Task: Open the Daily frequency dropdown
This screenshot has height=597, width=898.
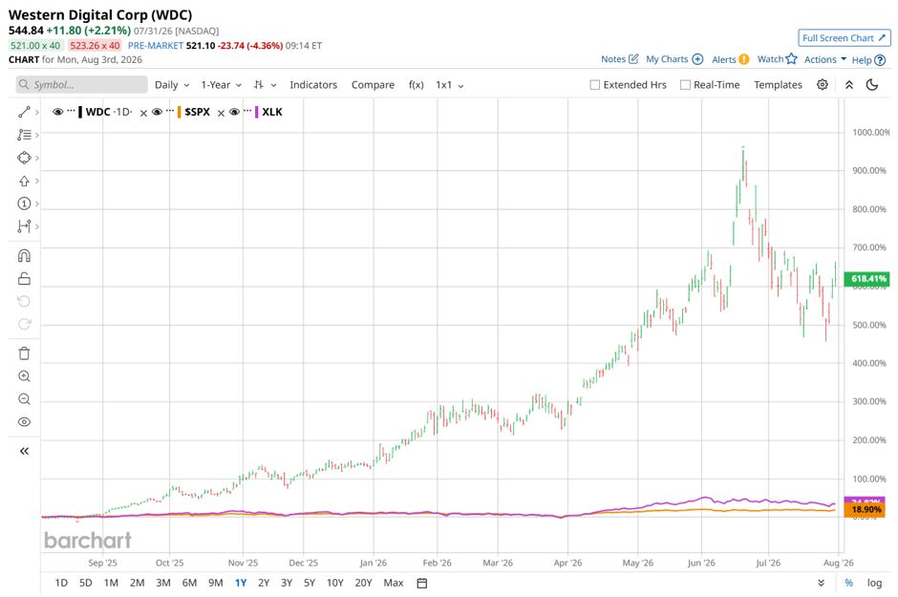Action: (172, 85)
